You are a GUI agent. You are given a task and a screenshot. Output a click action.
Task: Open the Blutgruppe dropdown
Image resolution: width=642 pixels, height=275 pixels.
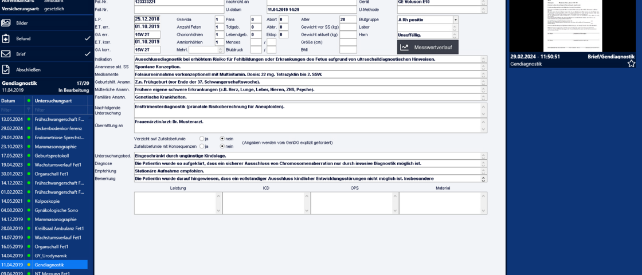(456, 19)
